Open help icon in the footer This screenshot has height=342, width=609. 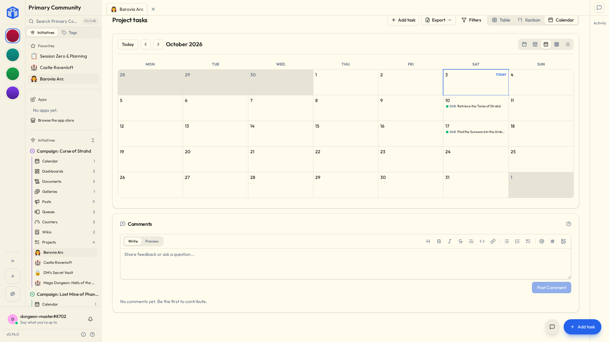pyautogui.click(x=92, y=334)
